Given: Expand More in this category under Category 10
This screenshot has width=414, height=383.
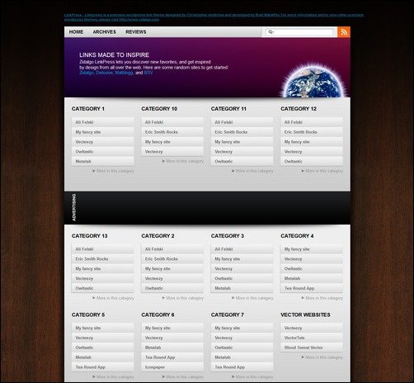Looking at the screenshot, I should coord(183,161).
